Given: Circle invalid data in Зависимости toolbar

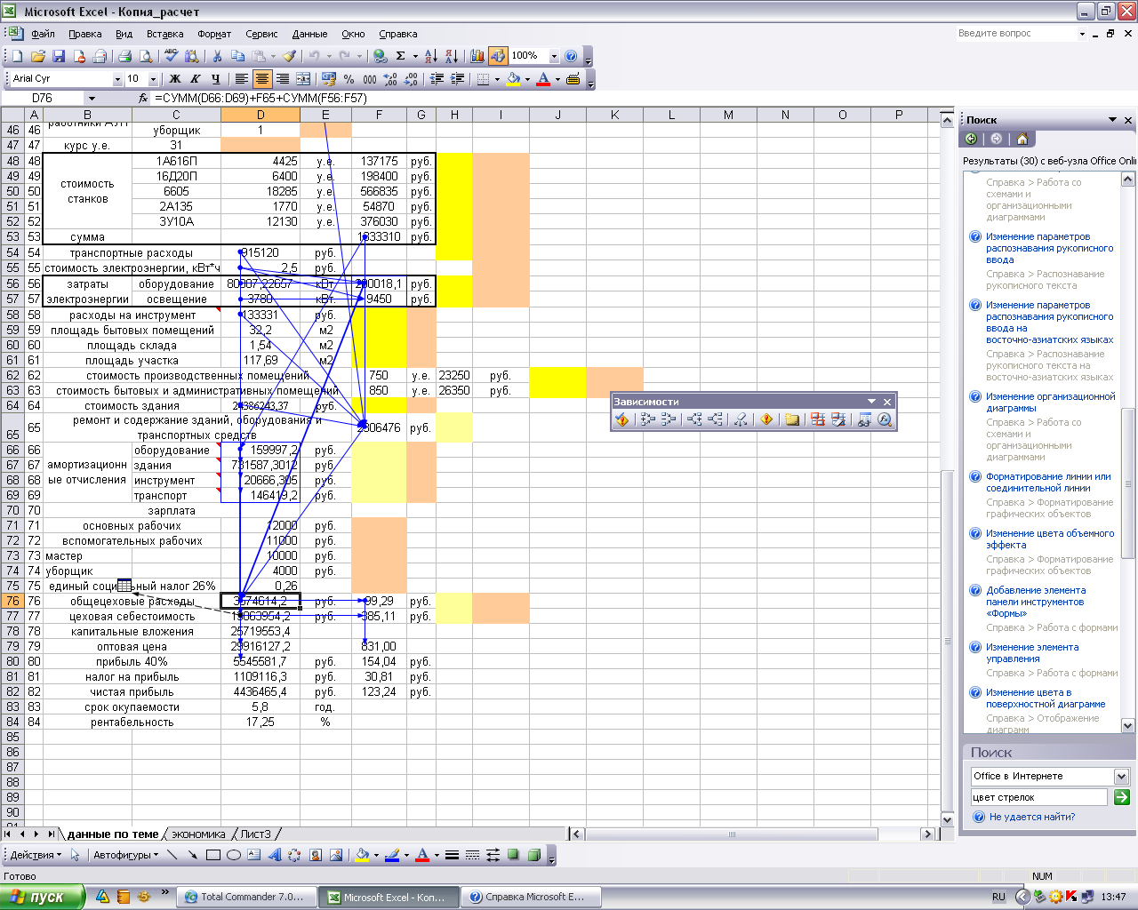Looking at the screenshot, I should click(818, 419).
